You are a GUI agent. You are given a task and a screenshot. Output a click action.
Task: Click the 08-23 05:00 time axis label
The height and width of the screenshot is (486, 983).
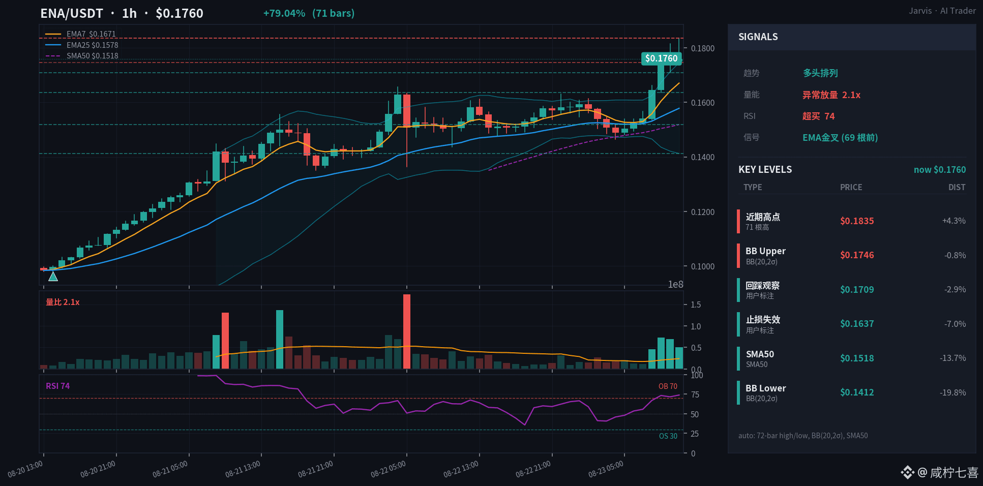click(606, 470)
